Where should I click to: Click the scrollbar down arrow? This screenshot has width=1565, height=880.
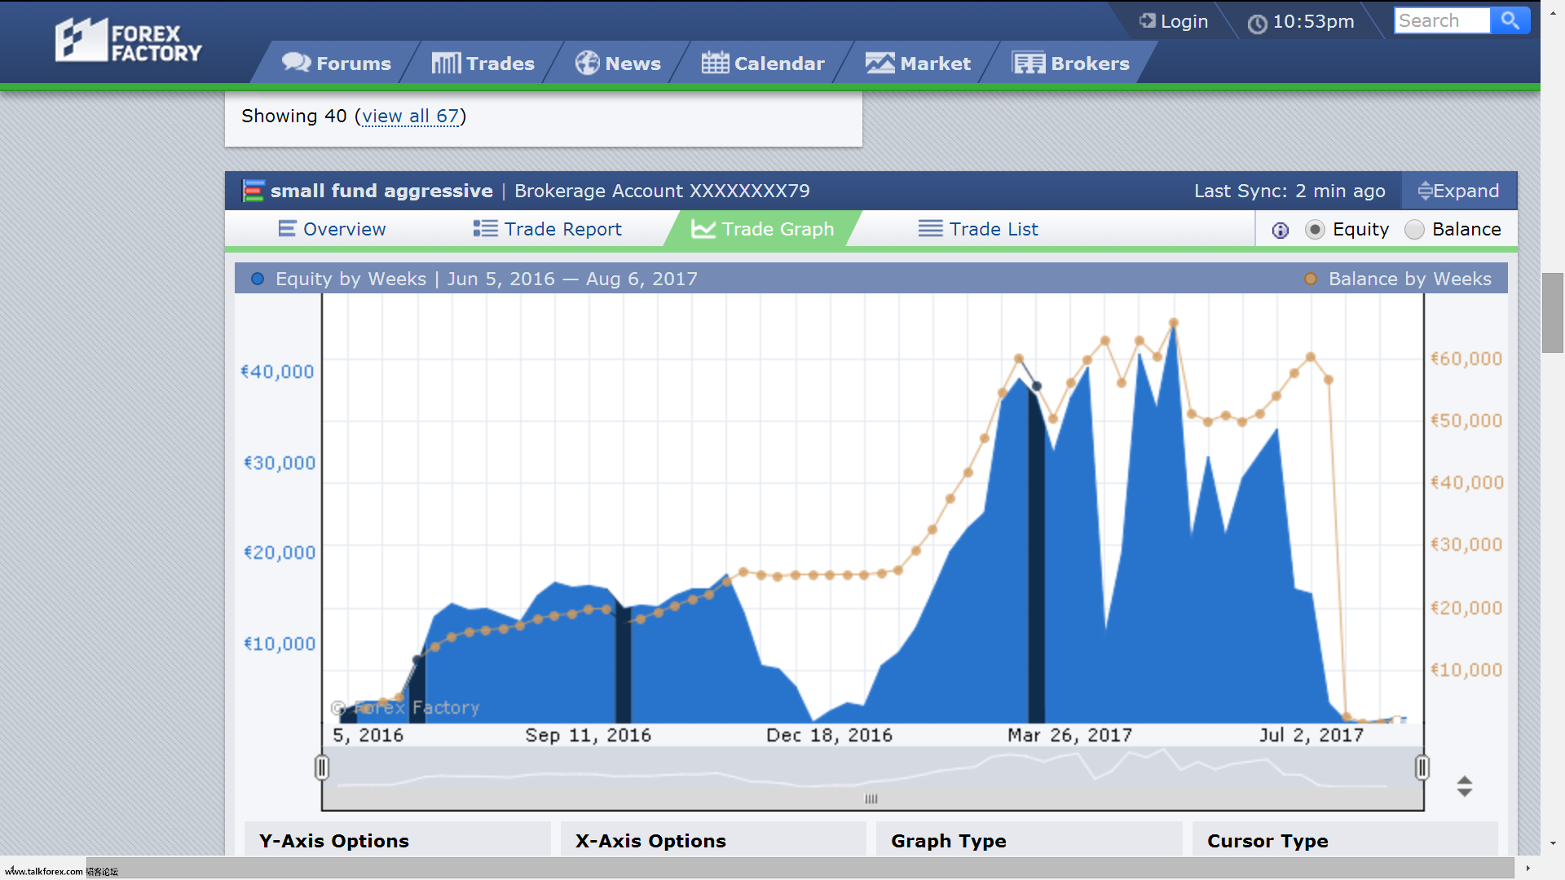1553,843
